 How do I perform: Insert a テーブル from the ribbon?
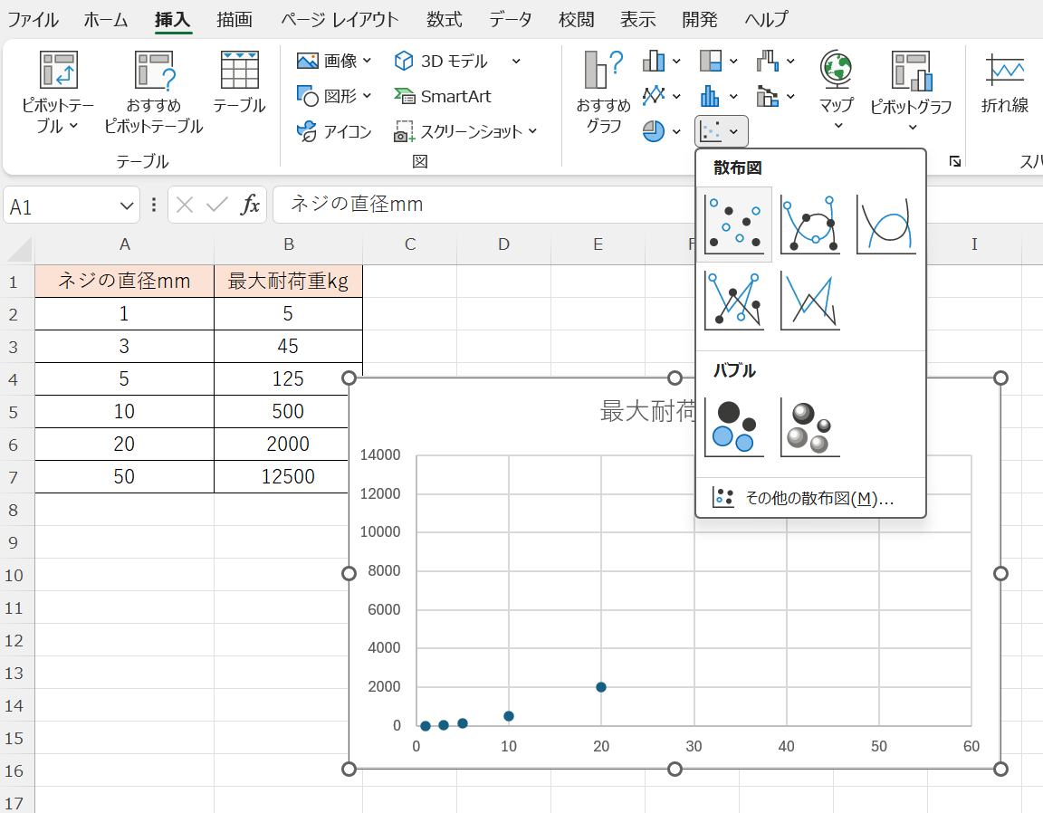tap(239, 83)
